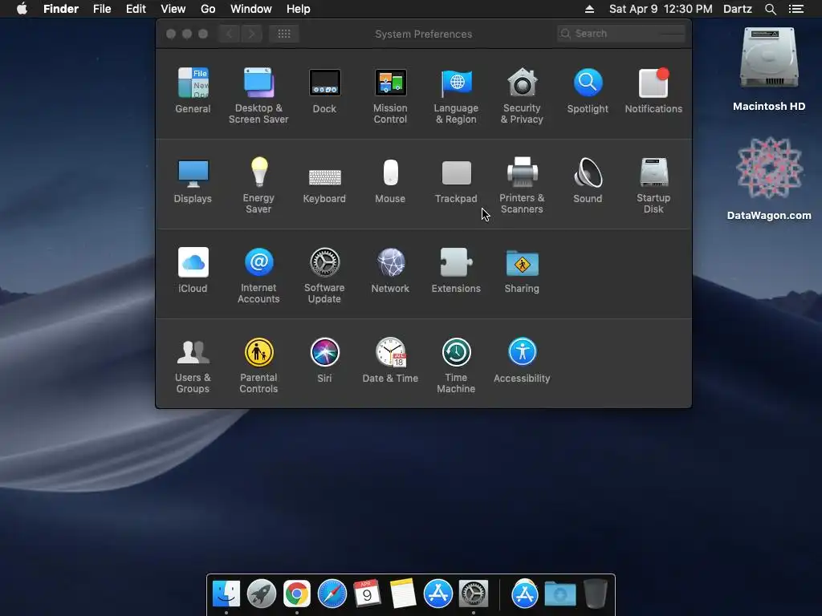The height and width of the screenshot is (616, 822).
Task: Open Mission Control preferences
Action: (x=390, y=95)
